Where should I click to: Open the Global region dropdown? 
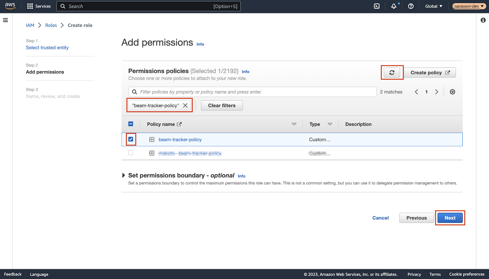coord(433,6)
